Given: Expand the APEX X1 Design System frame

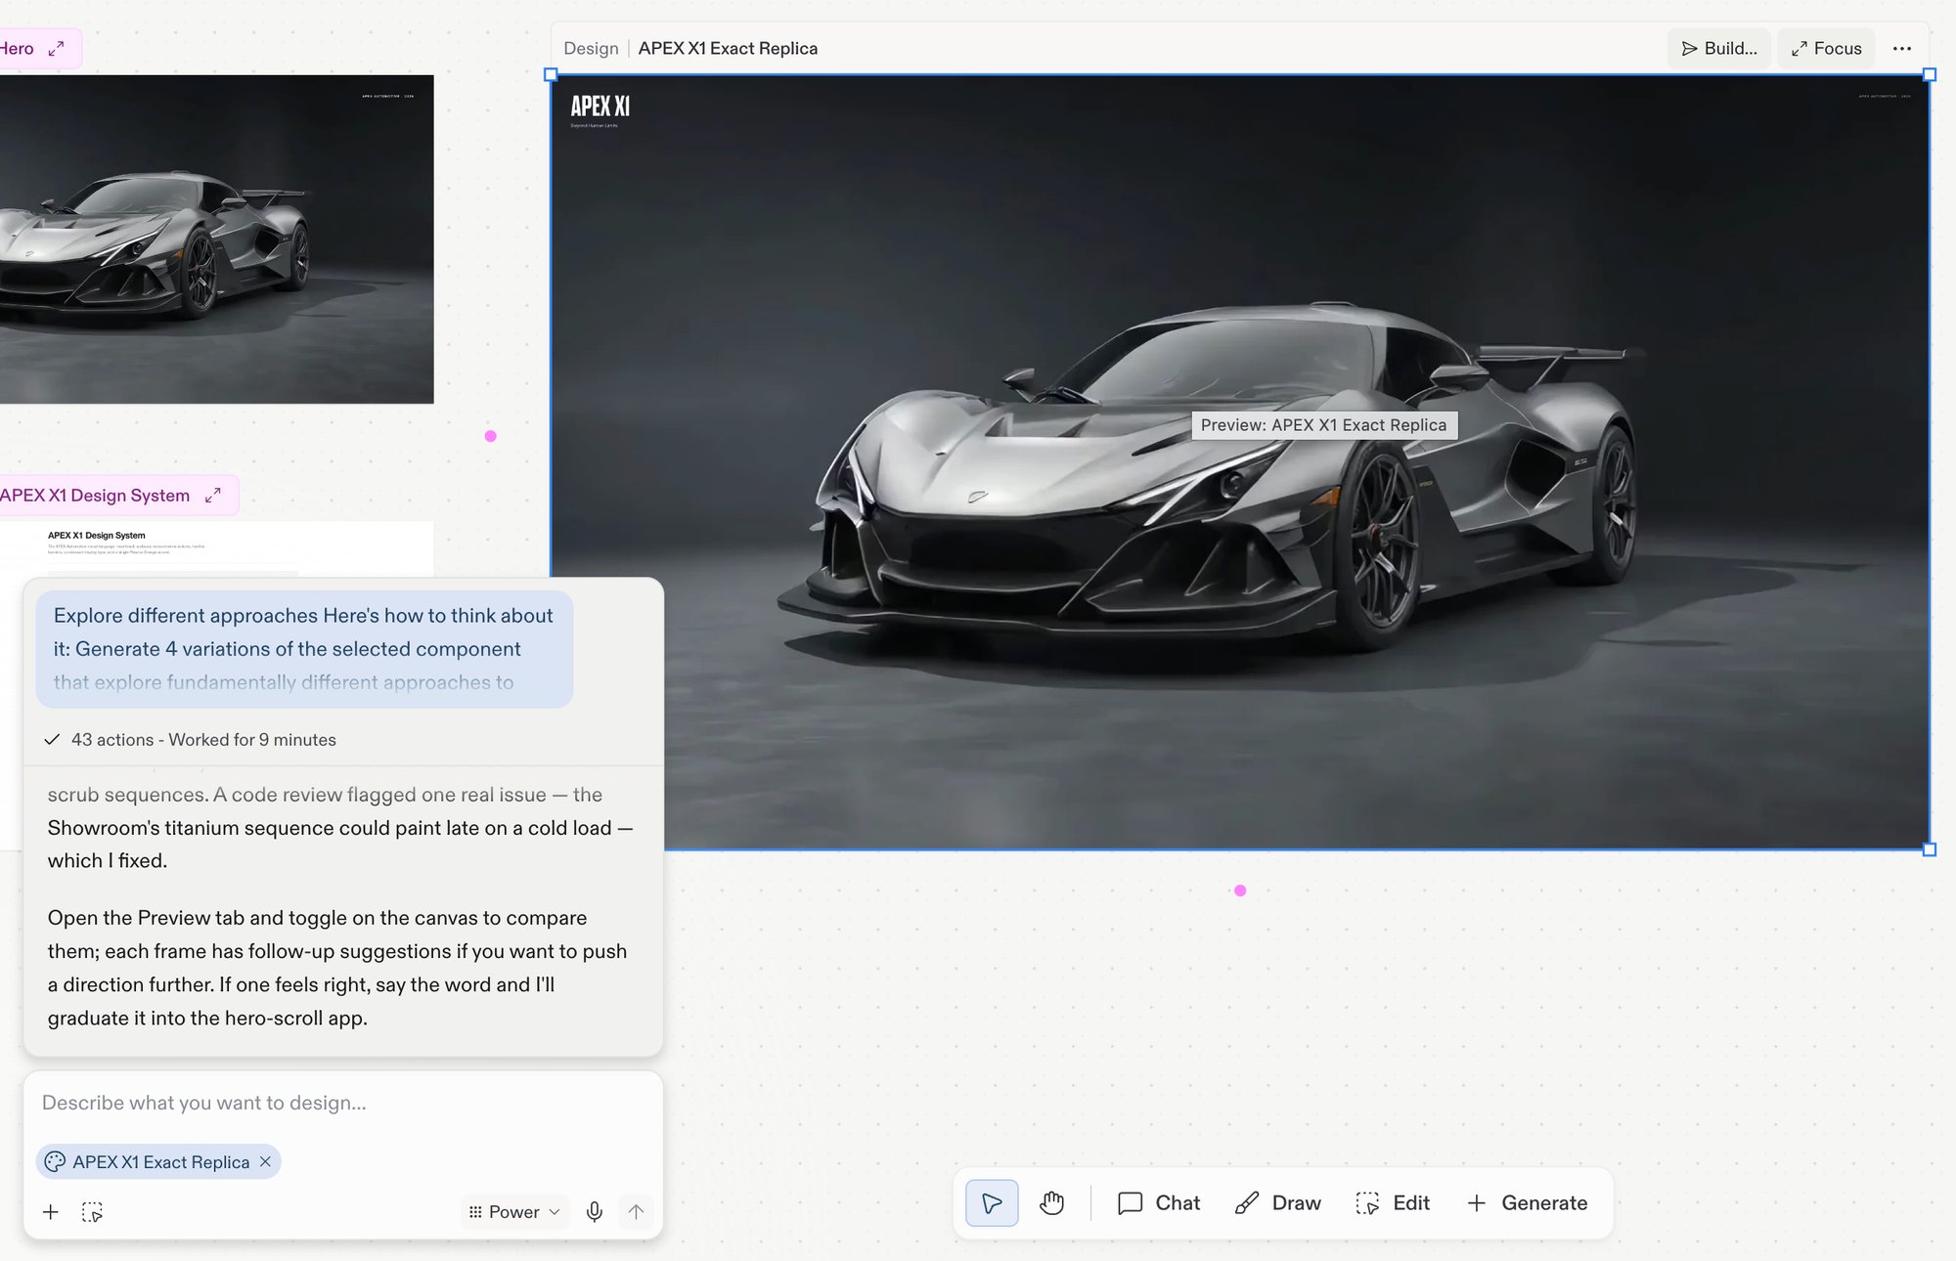Looking at the screenshot, I should pos(213,495).
